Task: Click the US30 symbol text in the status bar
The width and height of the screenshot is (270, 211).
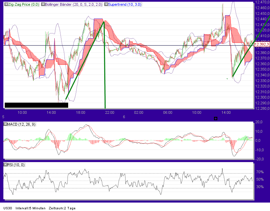Action: [7, 208]
